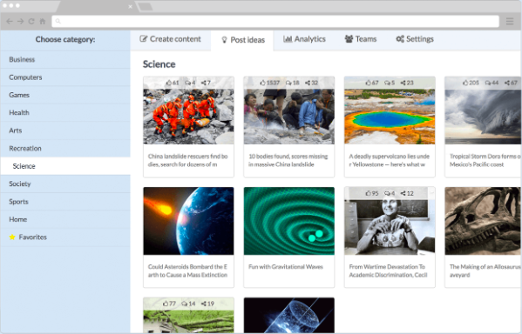Select the Science category
Screen dimensions: 522x334
[x=65, y=166]
